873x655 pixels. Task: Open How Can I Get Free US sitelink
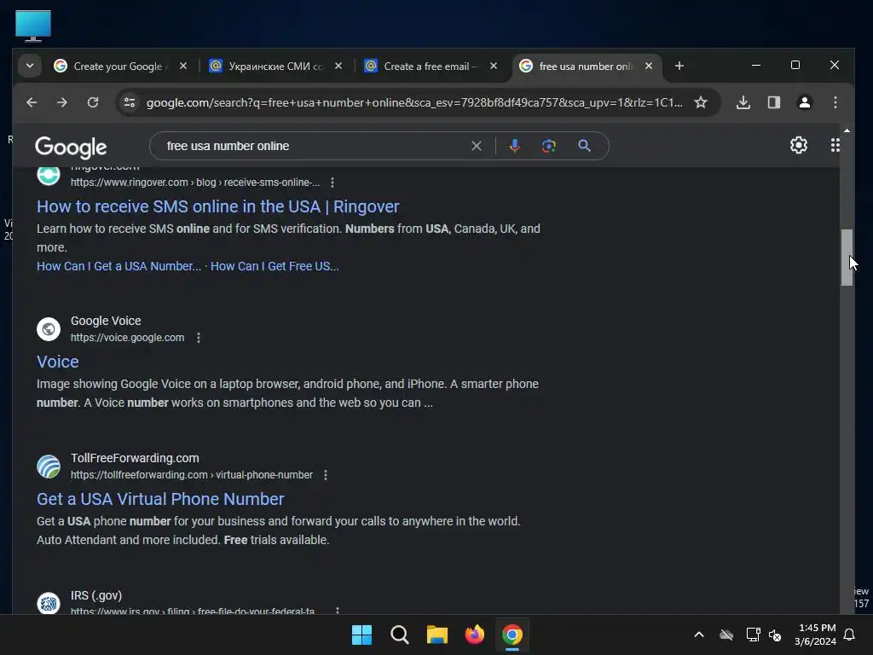pos(275,266)
